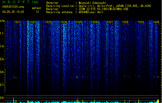Click the 1.1 kHz axis label
The width and height of the screenshot is (162, 103).
[2, 33]
